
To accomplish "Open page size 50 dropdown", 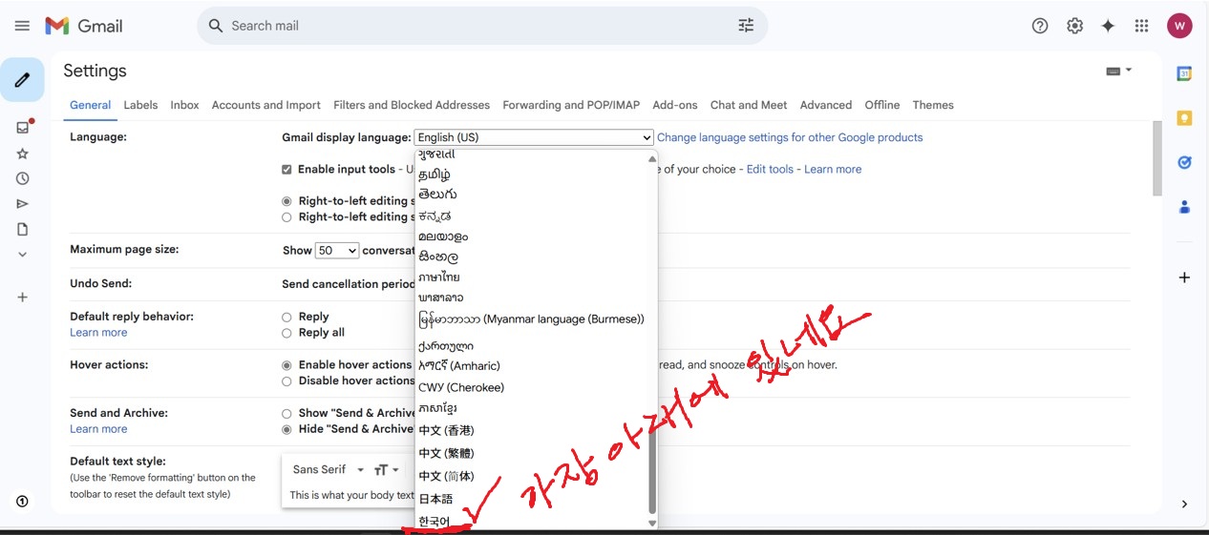I will coord(337,250).
